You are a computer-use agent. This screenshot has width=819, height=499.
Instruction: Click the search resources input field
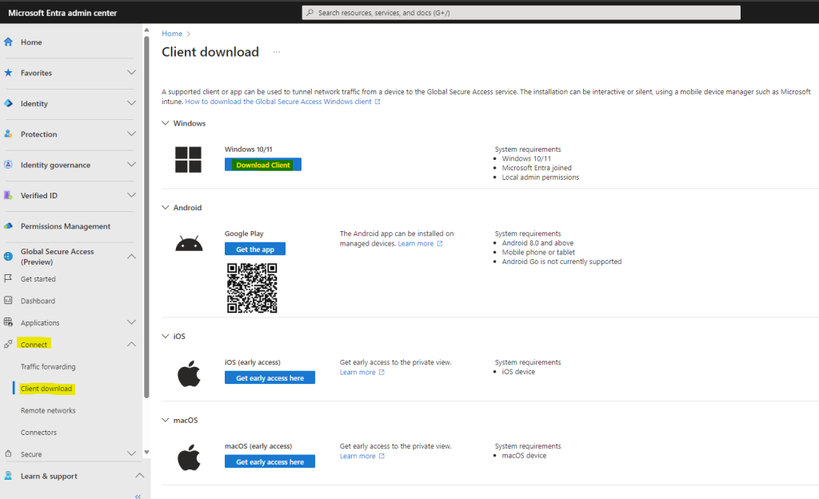521,13
